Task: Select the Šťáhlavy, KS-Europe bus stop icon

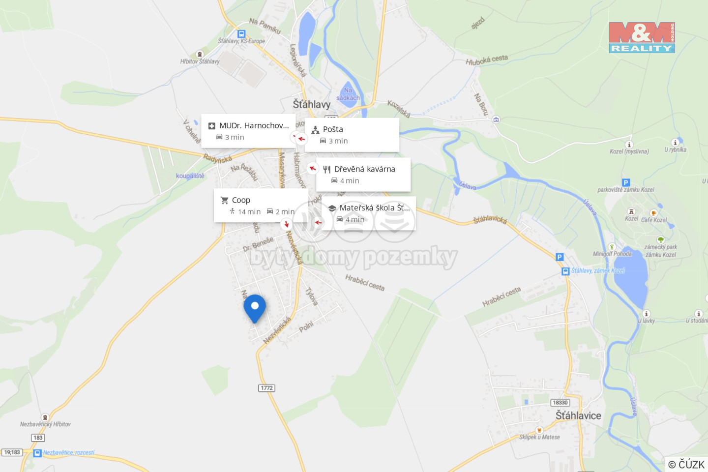Action: point(241,34)
